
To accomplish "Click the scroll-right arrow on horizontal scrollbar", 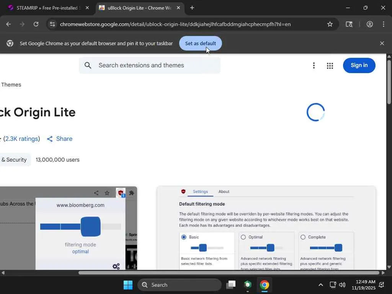I will (383, 273).
